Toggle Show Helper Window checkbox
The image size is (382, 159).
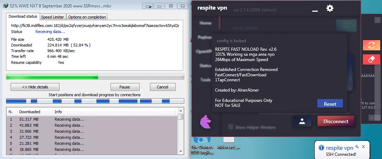(230, 127)
